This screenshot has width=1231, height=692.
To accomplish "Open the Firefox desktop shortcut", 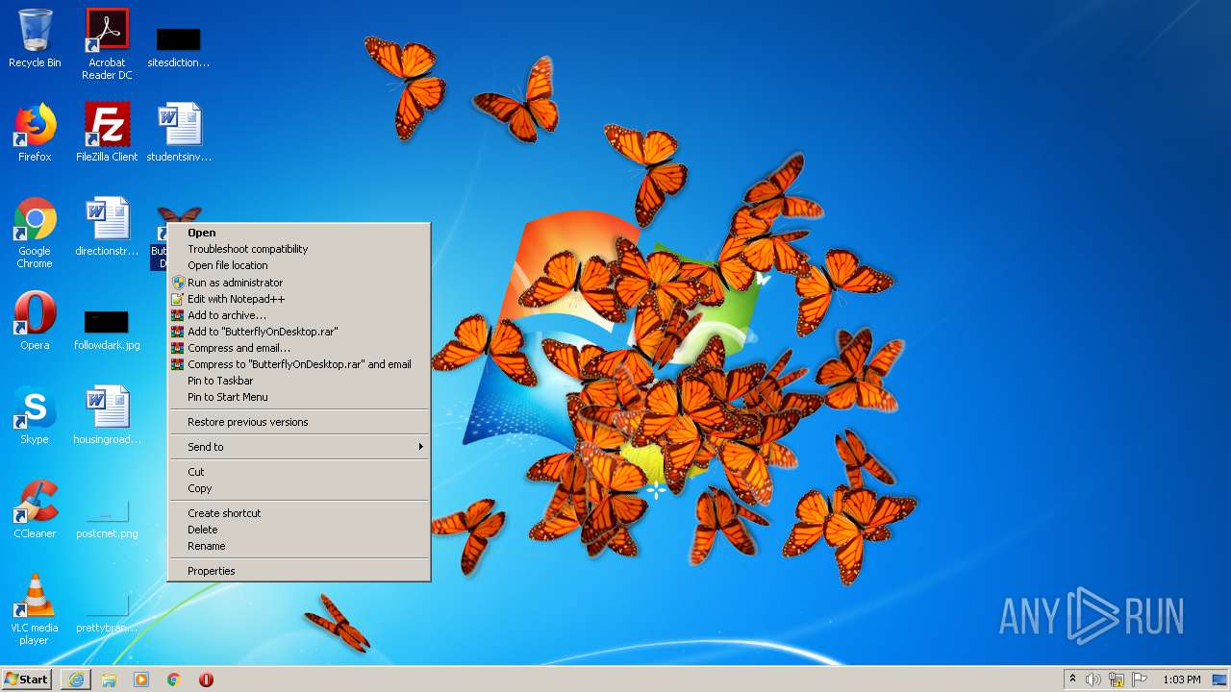I will (x=35, y=133).
